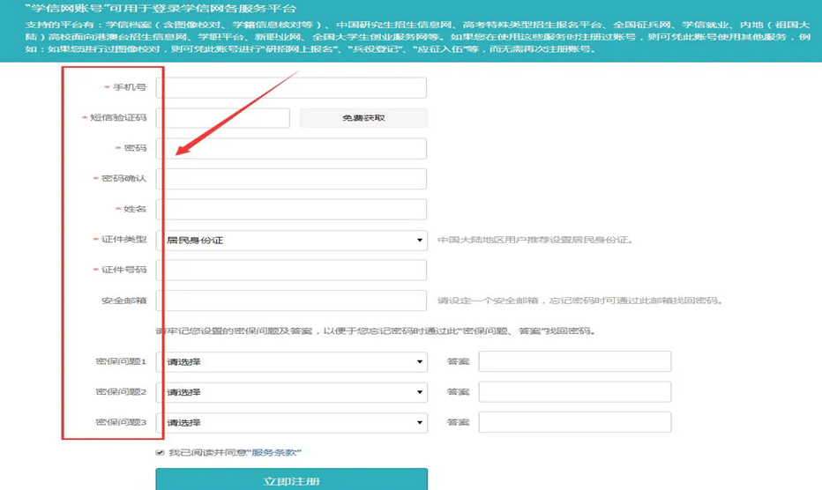Open the 证件类型 ID type dropdown
Image resolution: width=822 pixels, height=490 pixels.
[291, 240]
